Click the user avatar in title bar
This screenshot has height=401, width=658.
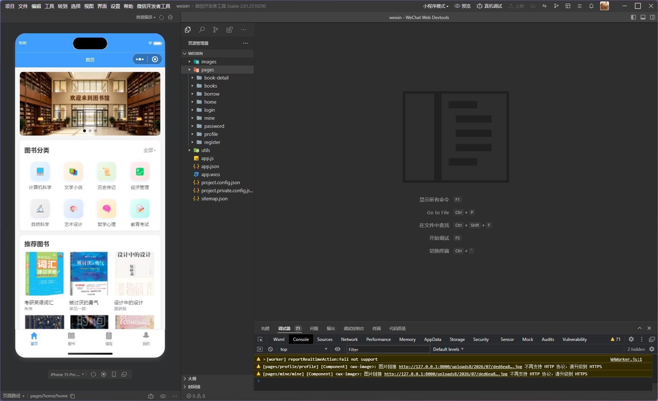pyautogui.click(x=605, y=6)
